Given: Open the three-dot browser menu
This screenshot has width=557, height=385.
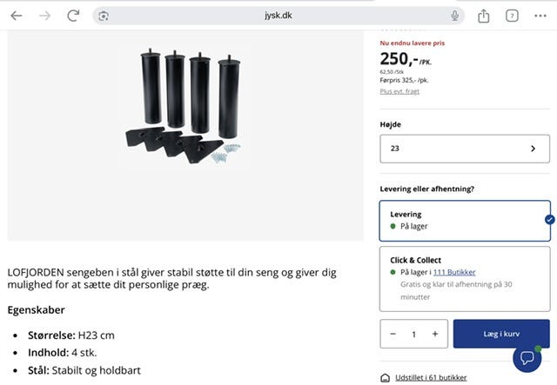Looking at the screenshot, I should pyautogui.click(x=540, y=16).
